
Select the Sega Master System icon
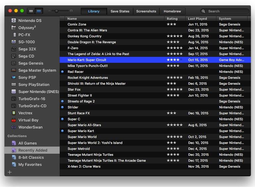pos(14,70)
